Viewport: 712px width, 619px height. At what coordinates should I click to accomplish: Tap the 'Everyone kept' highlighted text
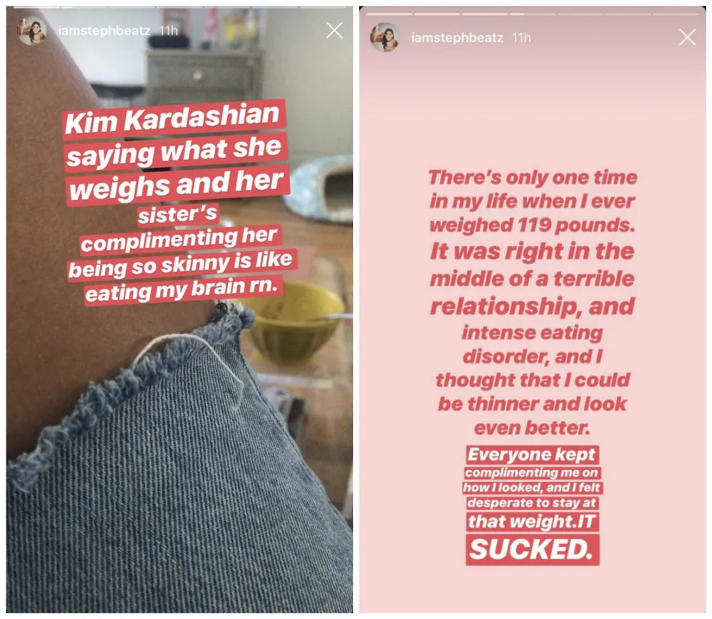coord(532,454)
